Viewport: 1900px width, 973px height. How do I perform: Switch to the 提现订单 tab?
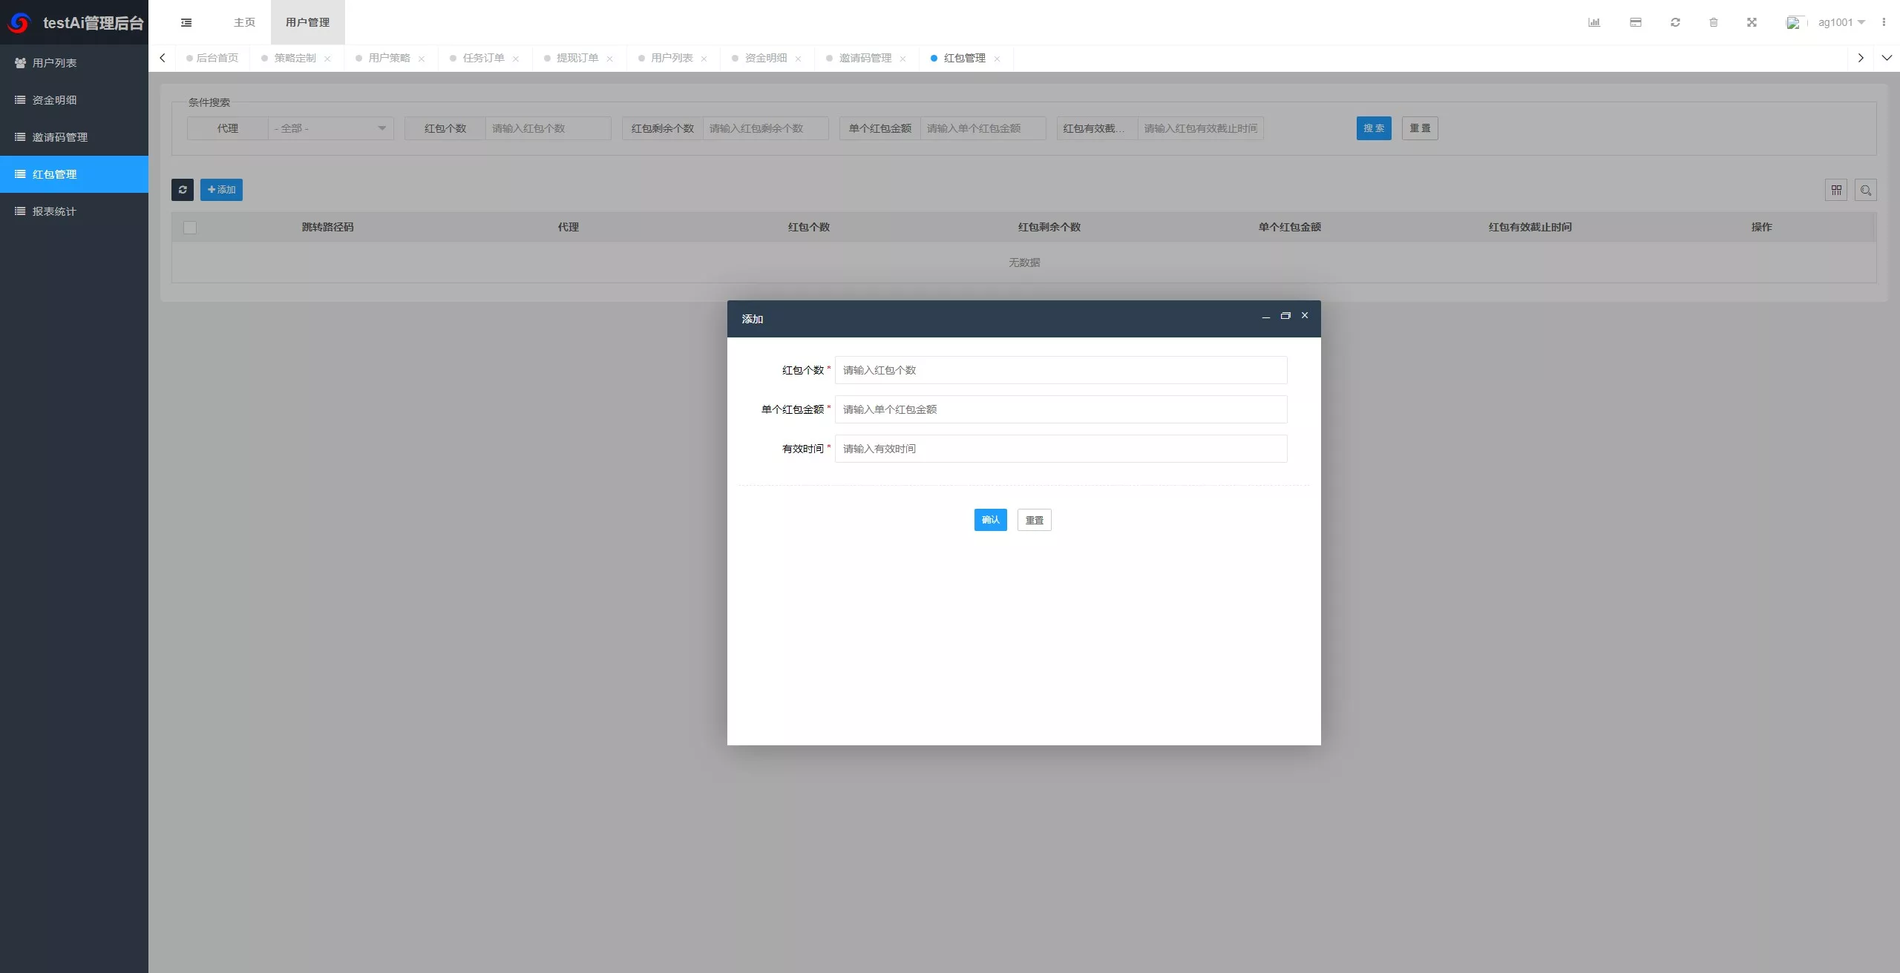tap(577, 58)
